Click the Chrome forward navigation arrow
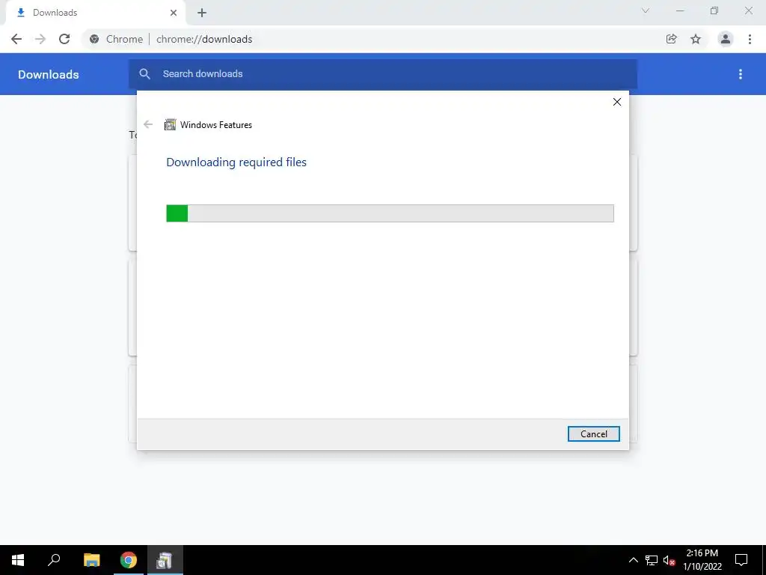 click(40, 39)
